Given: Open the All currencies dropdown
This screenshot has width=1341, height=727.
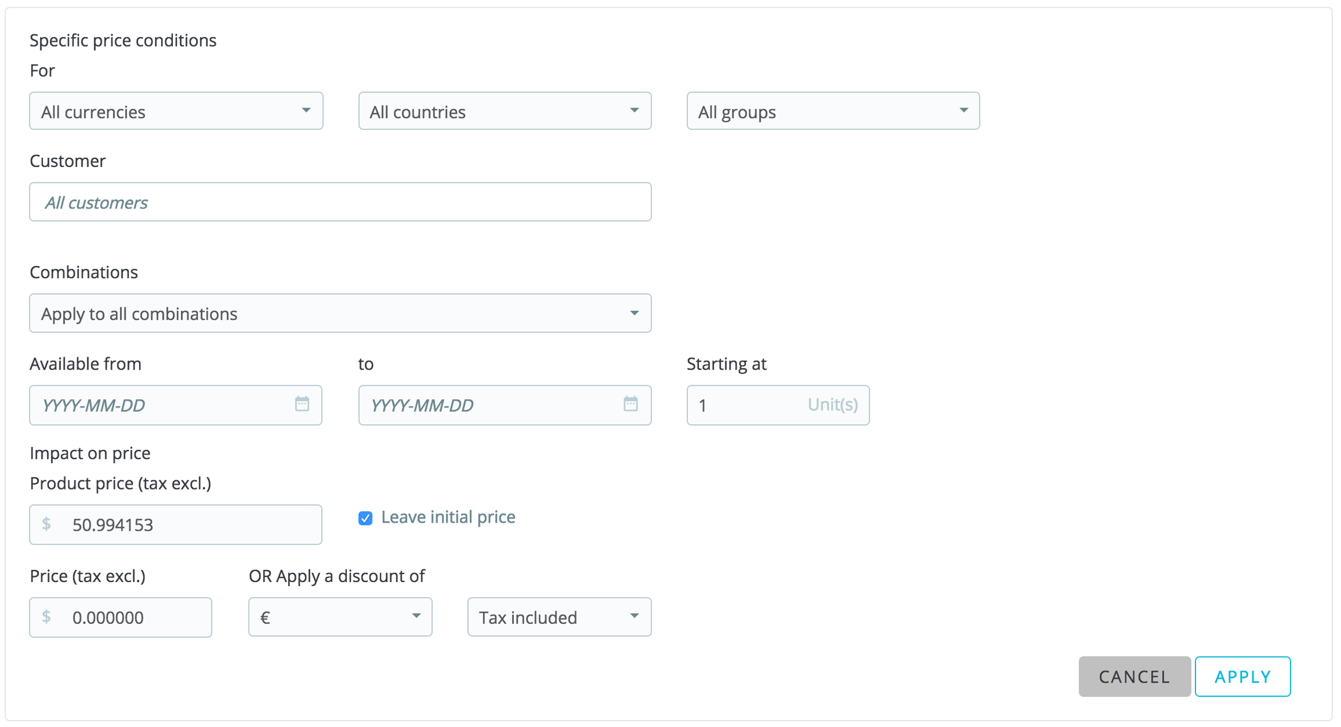Looking at the screenshot, I should tap(176, 111).
